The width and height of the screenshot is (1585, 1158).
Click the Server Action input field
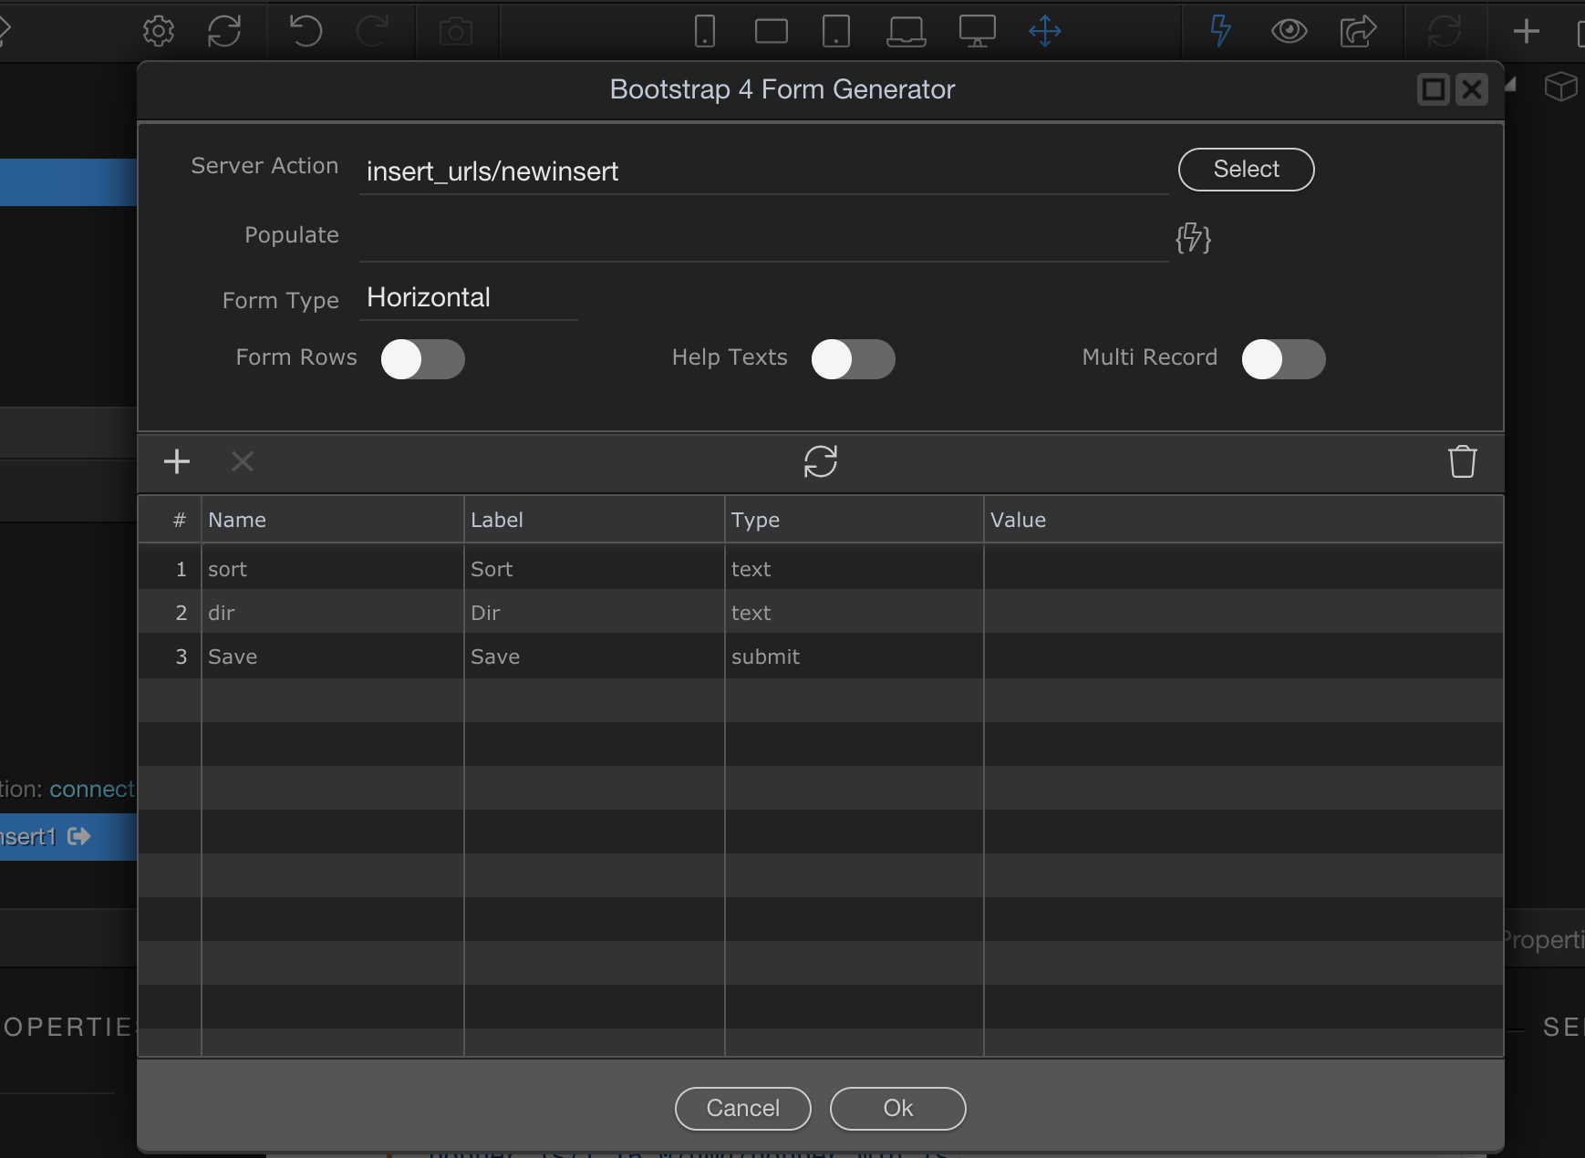click(x=763, y=171)
